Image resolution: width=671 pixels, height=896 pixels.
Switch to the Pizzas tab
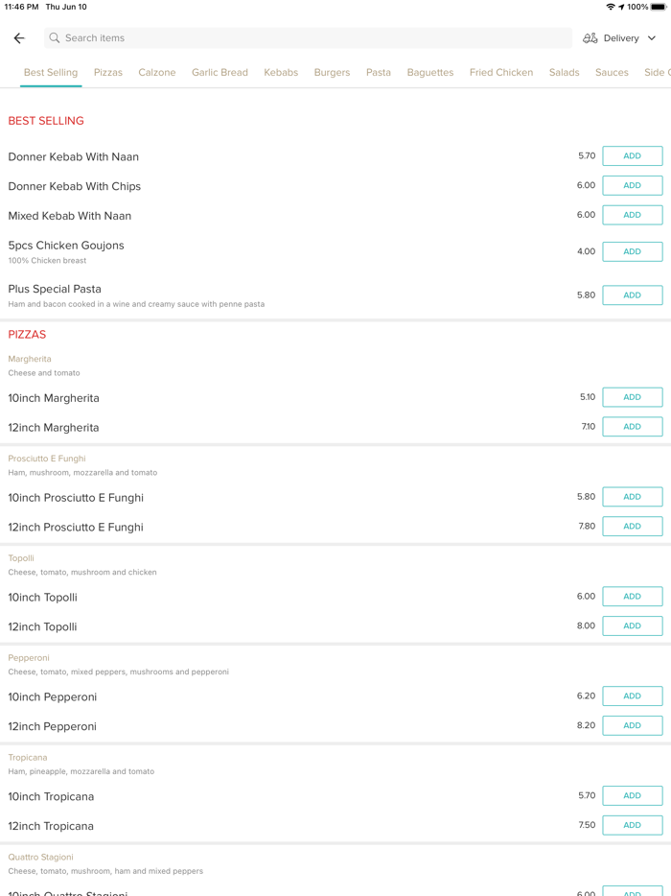[108, 73]
